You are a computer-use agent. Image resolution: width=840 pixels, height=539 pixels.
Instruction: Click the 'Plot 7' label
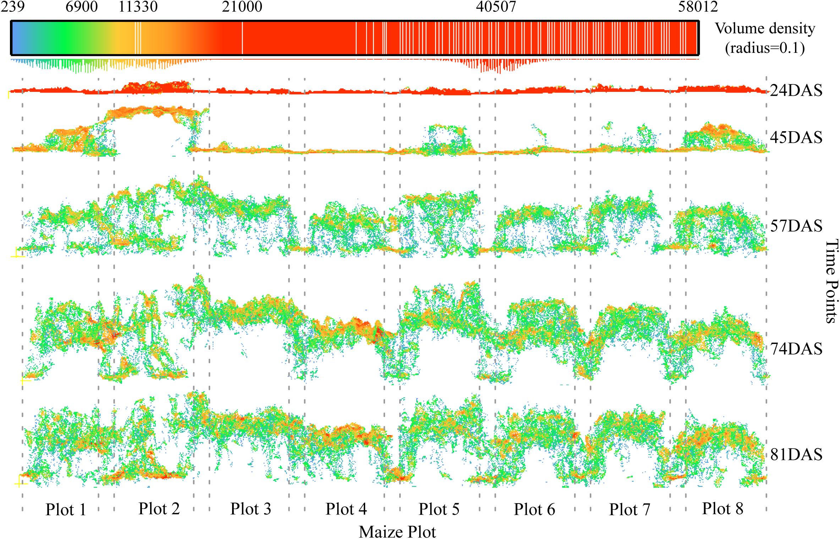coord(630,510)
